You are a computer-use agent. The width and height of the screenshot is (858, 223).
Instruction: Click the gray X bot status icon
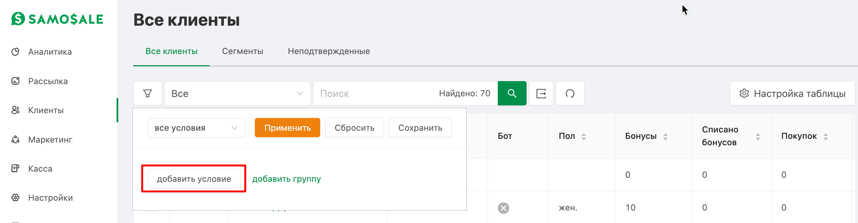click(504, 208)
